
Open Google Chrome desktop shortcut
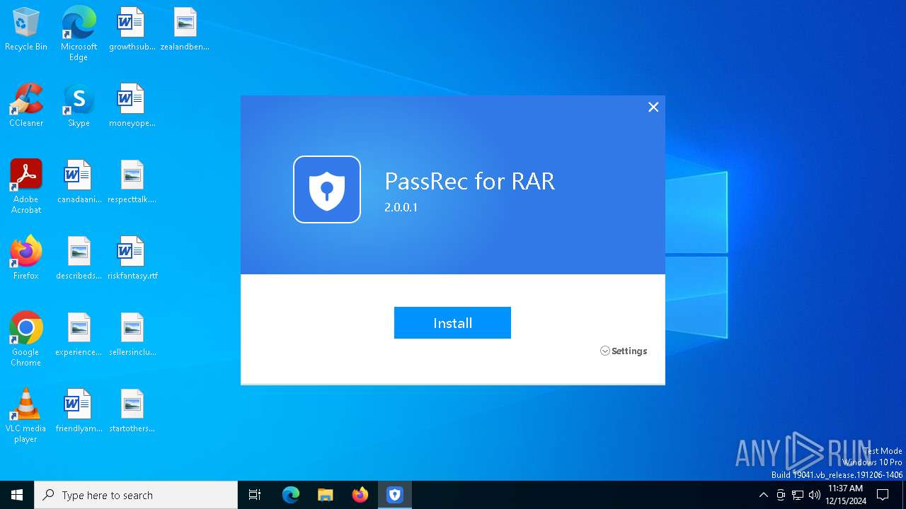pos(26,339)
